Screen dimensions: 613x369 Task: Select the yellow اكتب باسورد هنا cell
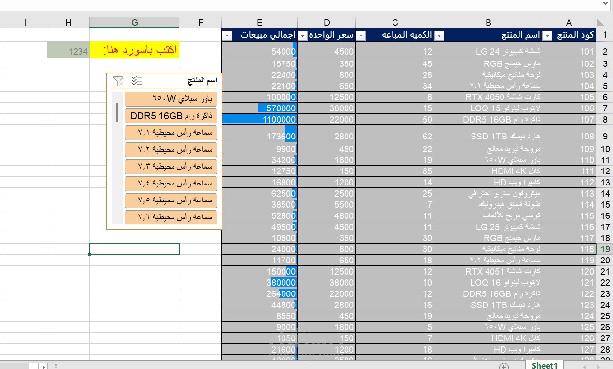coord(134,50)
